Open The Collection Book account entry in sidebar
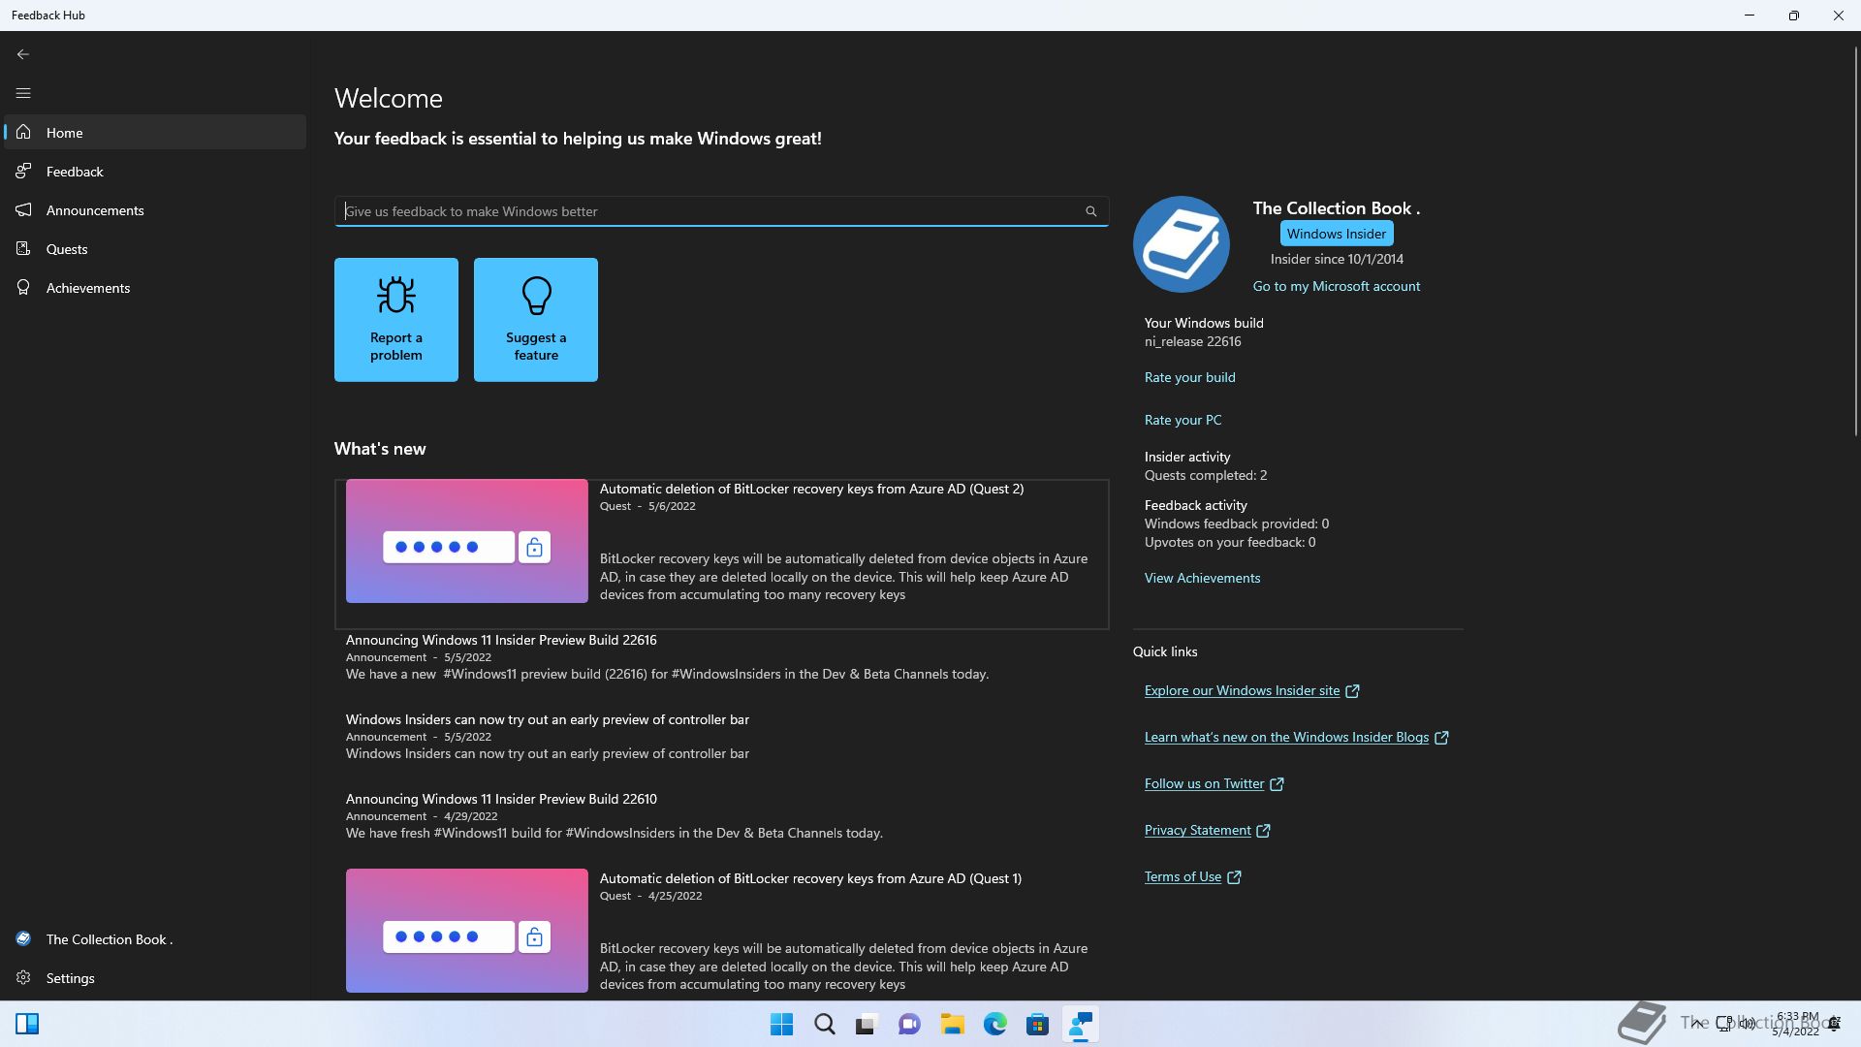This screenshot has width=1861, height=1047. pos(155,939)
